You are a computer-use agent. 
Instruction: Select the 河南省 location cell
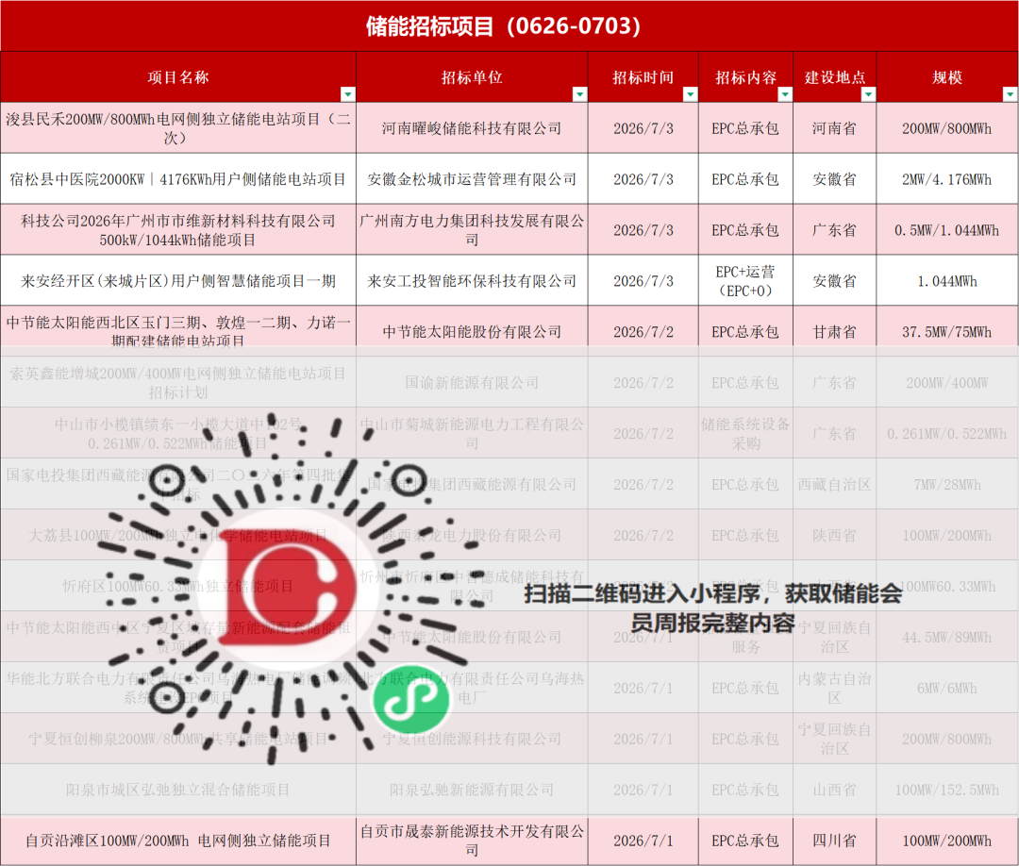click(835, 128)
